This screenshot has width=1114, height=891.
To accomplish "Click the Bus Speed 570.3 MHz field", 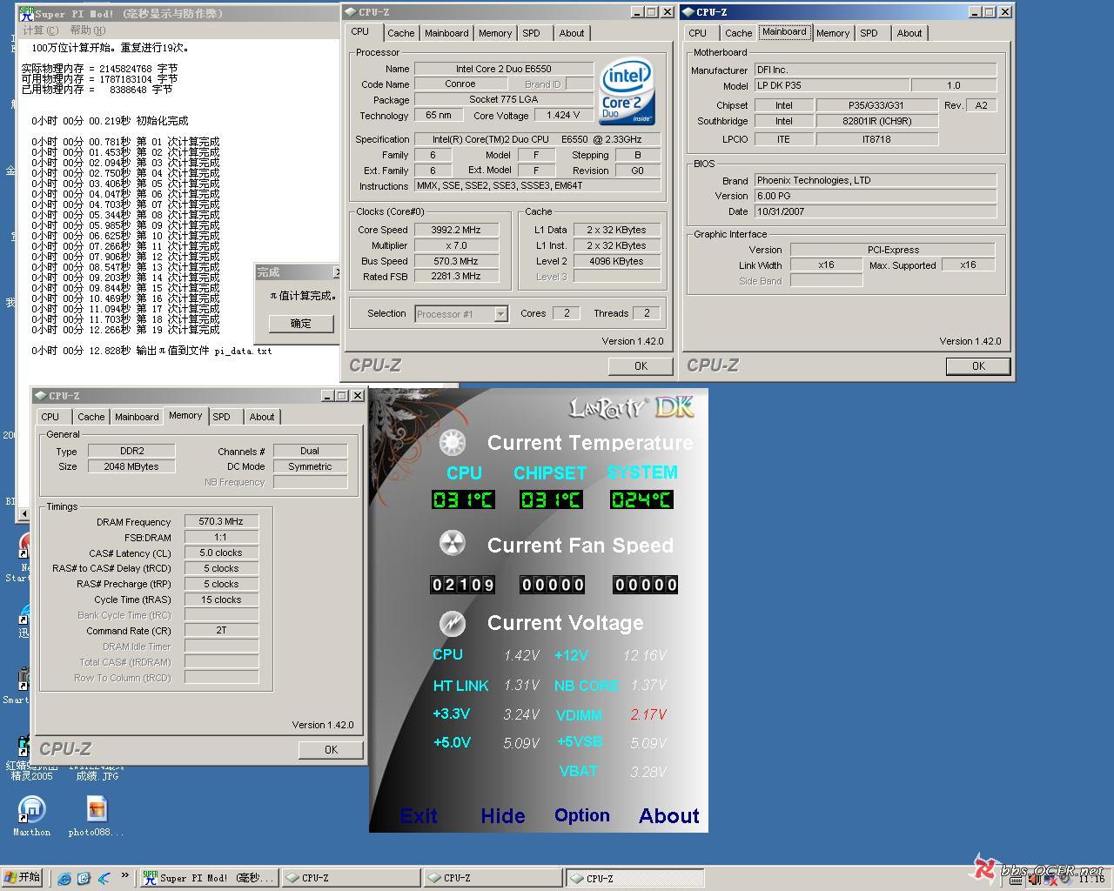I will [x=456, y=261].
